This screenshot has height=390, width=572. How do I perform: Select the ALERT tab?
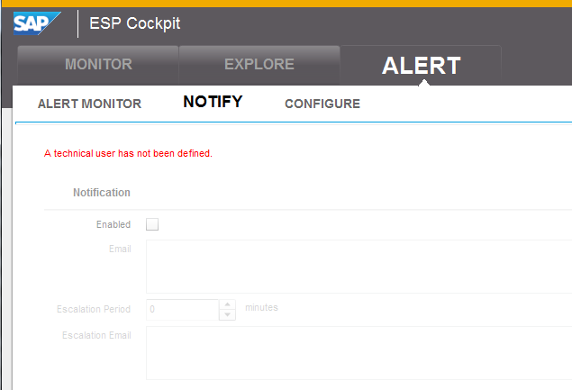421,66
